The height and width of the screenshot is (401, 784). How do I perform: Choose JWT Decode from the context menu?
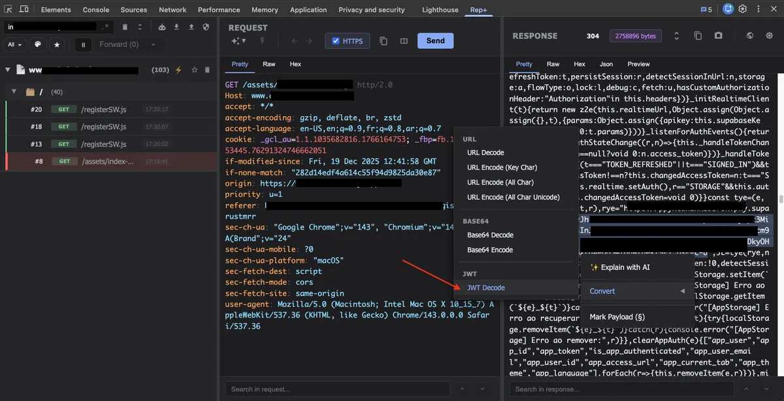tap(485, 288)
